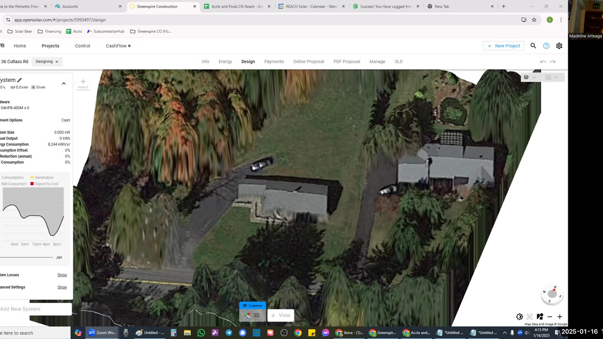Click the recenter focus target icon
603x339 pixels.
[530, 317]
